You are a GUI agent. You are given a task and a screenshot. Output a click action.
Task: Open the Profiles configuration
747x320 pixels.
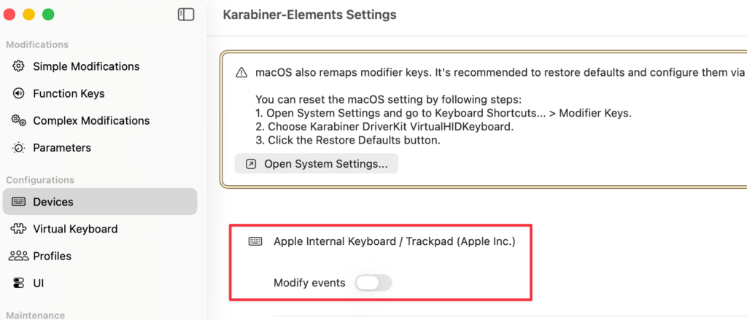[52, 256]
